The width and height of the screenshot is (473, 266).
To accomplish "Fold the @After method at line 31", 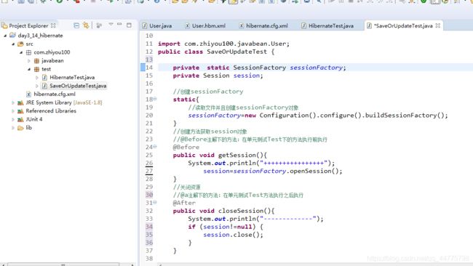I will pos(155,202).
